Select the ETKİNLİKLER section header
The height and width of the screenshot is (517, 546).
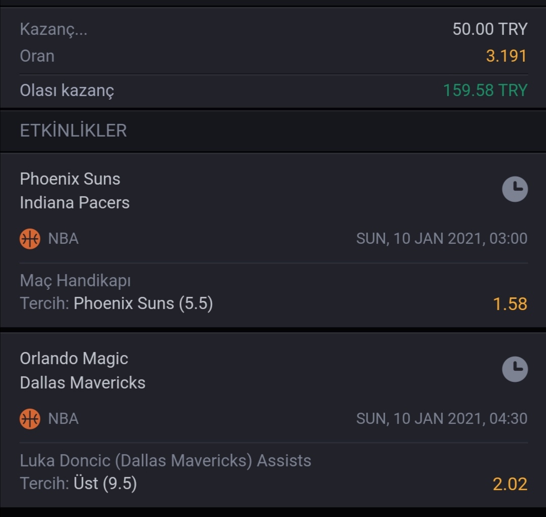point(73,131)
